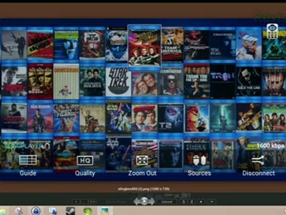Open the Sources icon
286x215 pixels.
point(199,160)
